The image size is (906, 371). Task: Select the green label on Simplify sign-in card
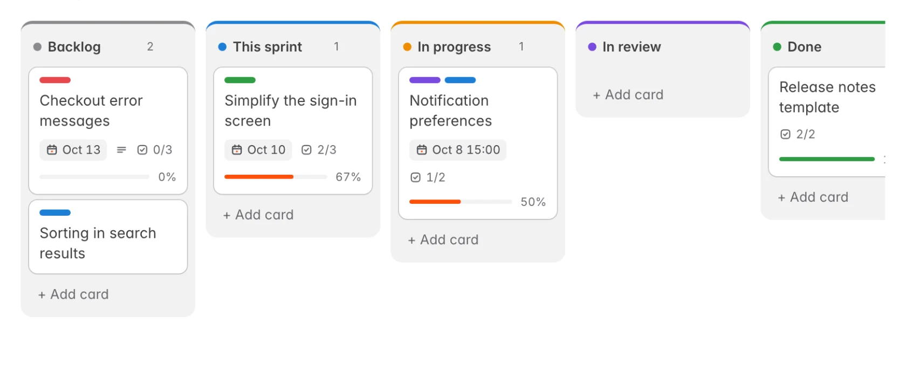coord(240,80)
